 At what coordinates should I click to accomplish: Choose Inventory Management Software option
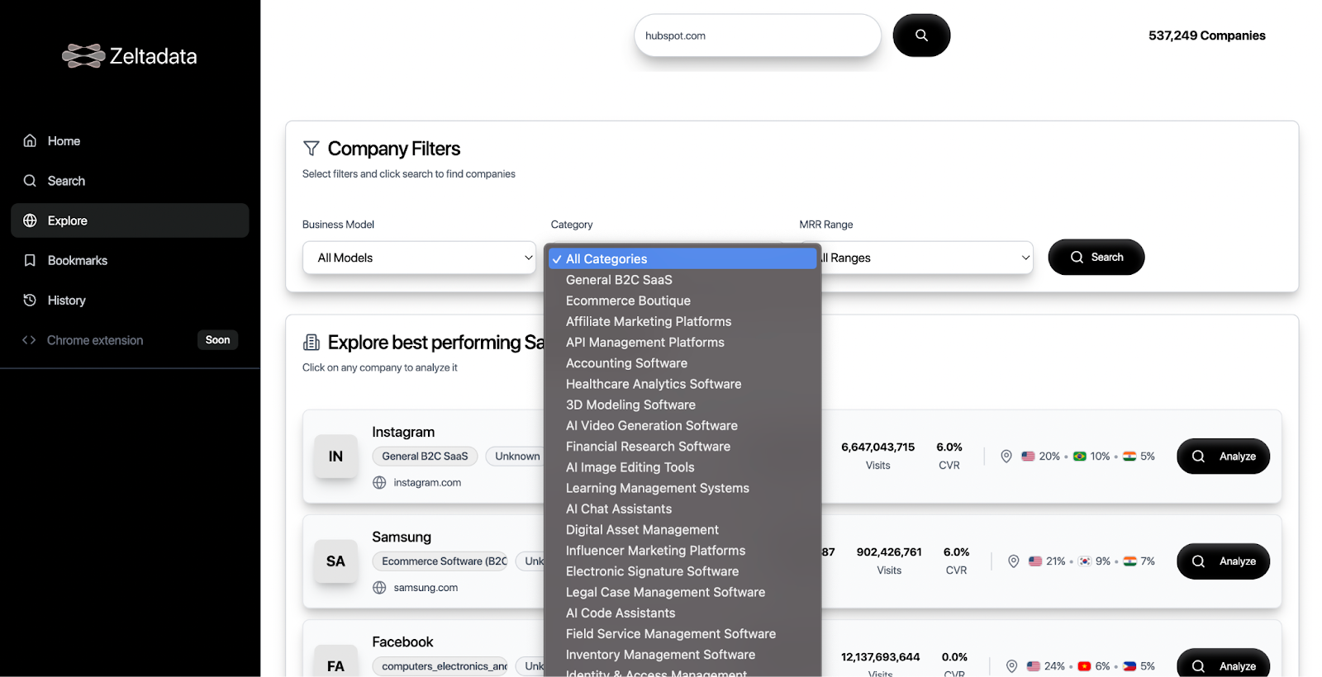682,655
